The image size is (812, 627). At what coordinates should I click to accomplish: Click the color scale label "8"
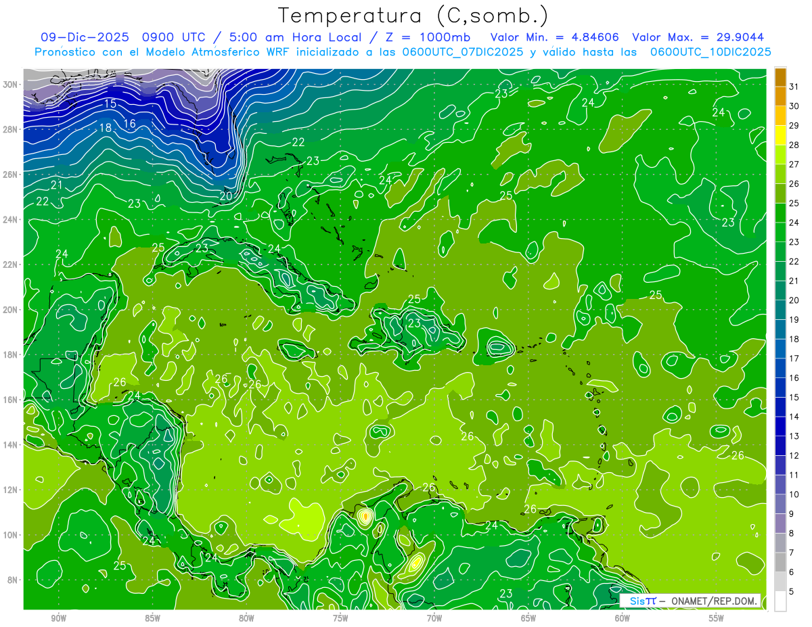792,533
